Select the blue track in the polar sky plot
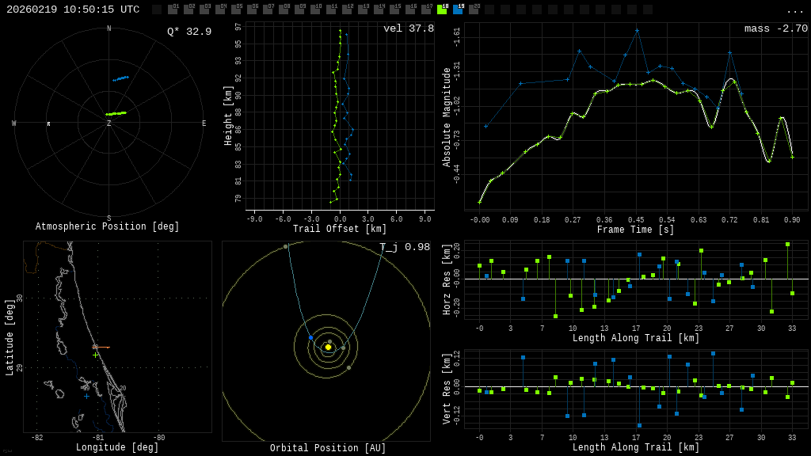The height and width of the screenshot is (456, 811). click(x=121, y=78)
